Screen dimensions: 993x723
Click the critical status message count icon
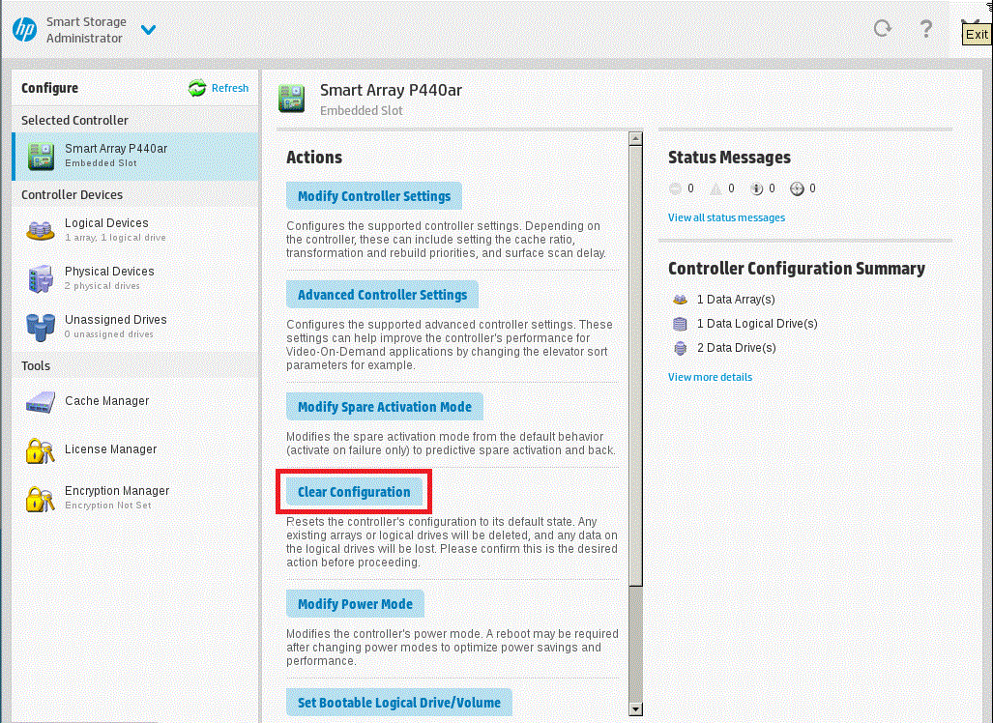tap(675, 188)
